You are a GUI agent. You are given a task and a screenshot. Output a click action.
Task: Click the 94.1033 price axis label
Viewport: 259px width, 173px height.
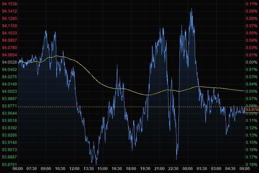[9, 33]
